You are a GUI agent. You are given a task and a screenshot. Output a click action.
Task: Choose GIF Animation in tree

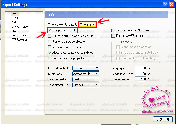pos(21,27)
